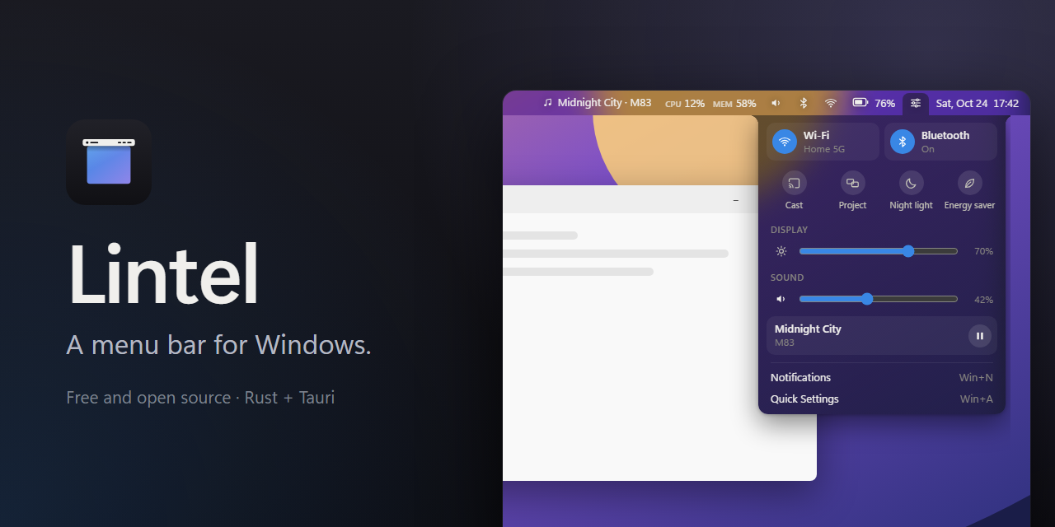Mute using the speaker icon under Sound
The width and height of the screenshot is (1055, 527).
point(781,299)
